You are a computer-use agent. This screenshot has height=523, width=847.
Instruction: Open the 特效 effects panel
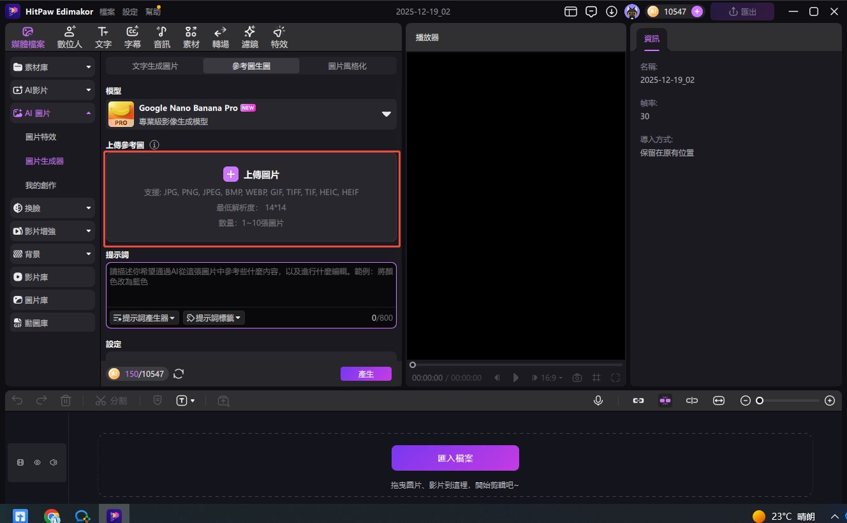click(279, 36)
